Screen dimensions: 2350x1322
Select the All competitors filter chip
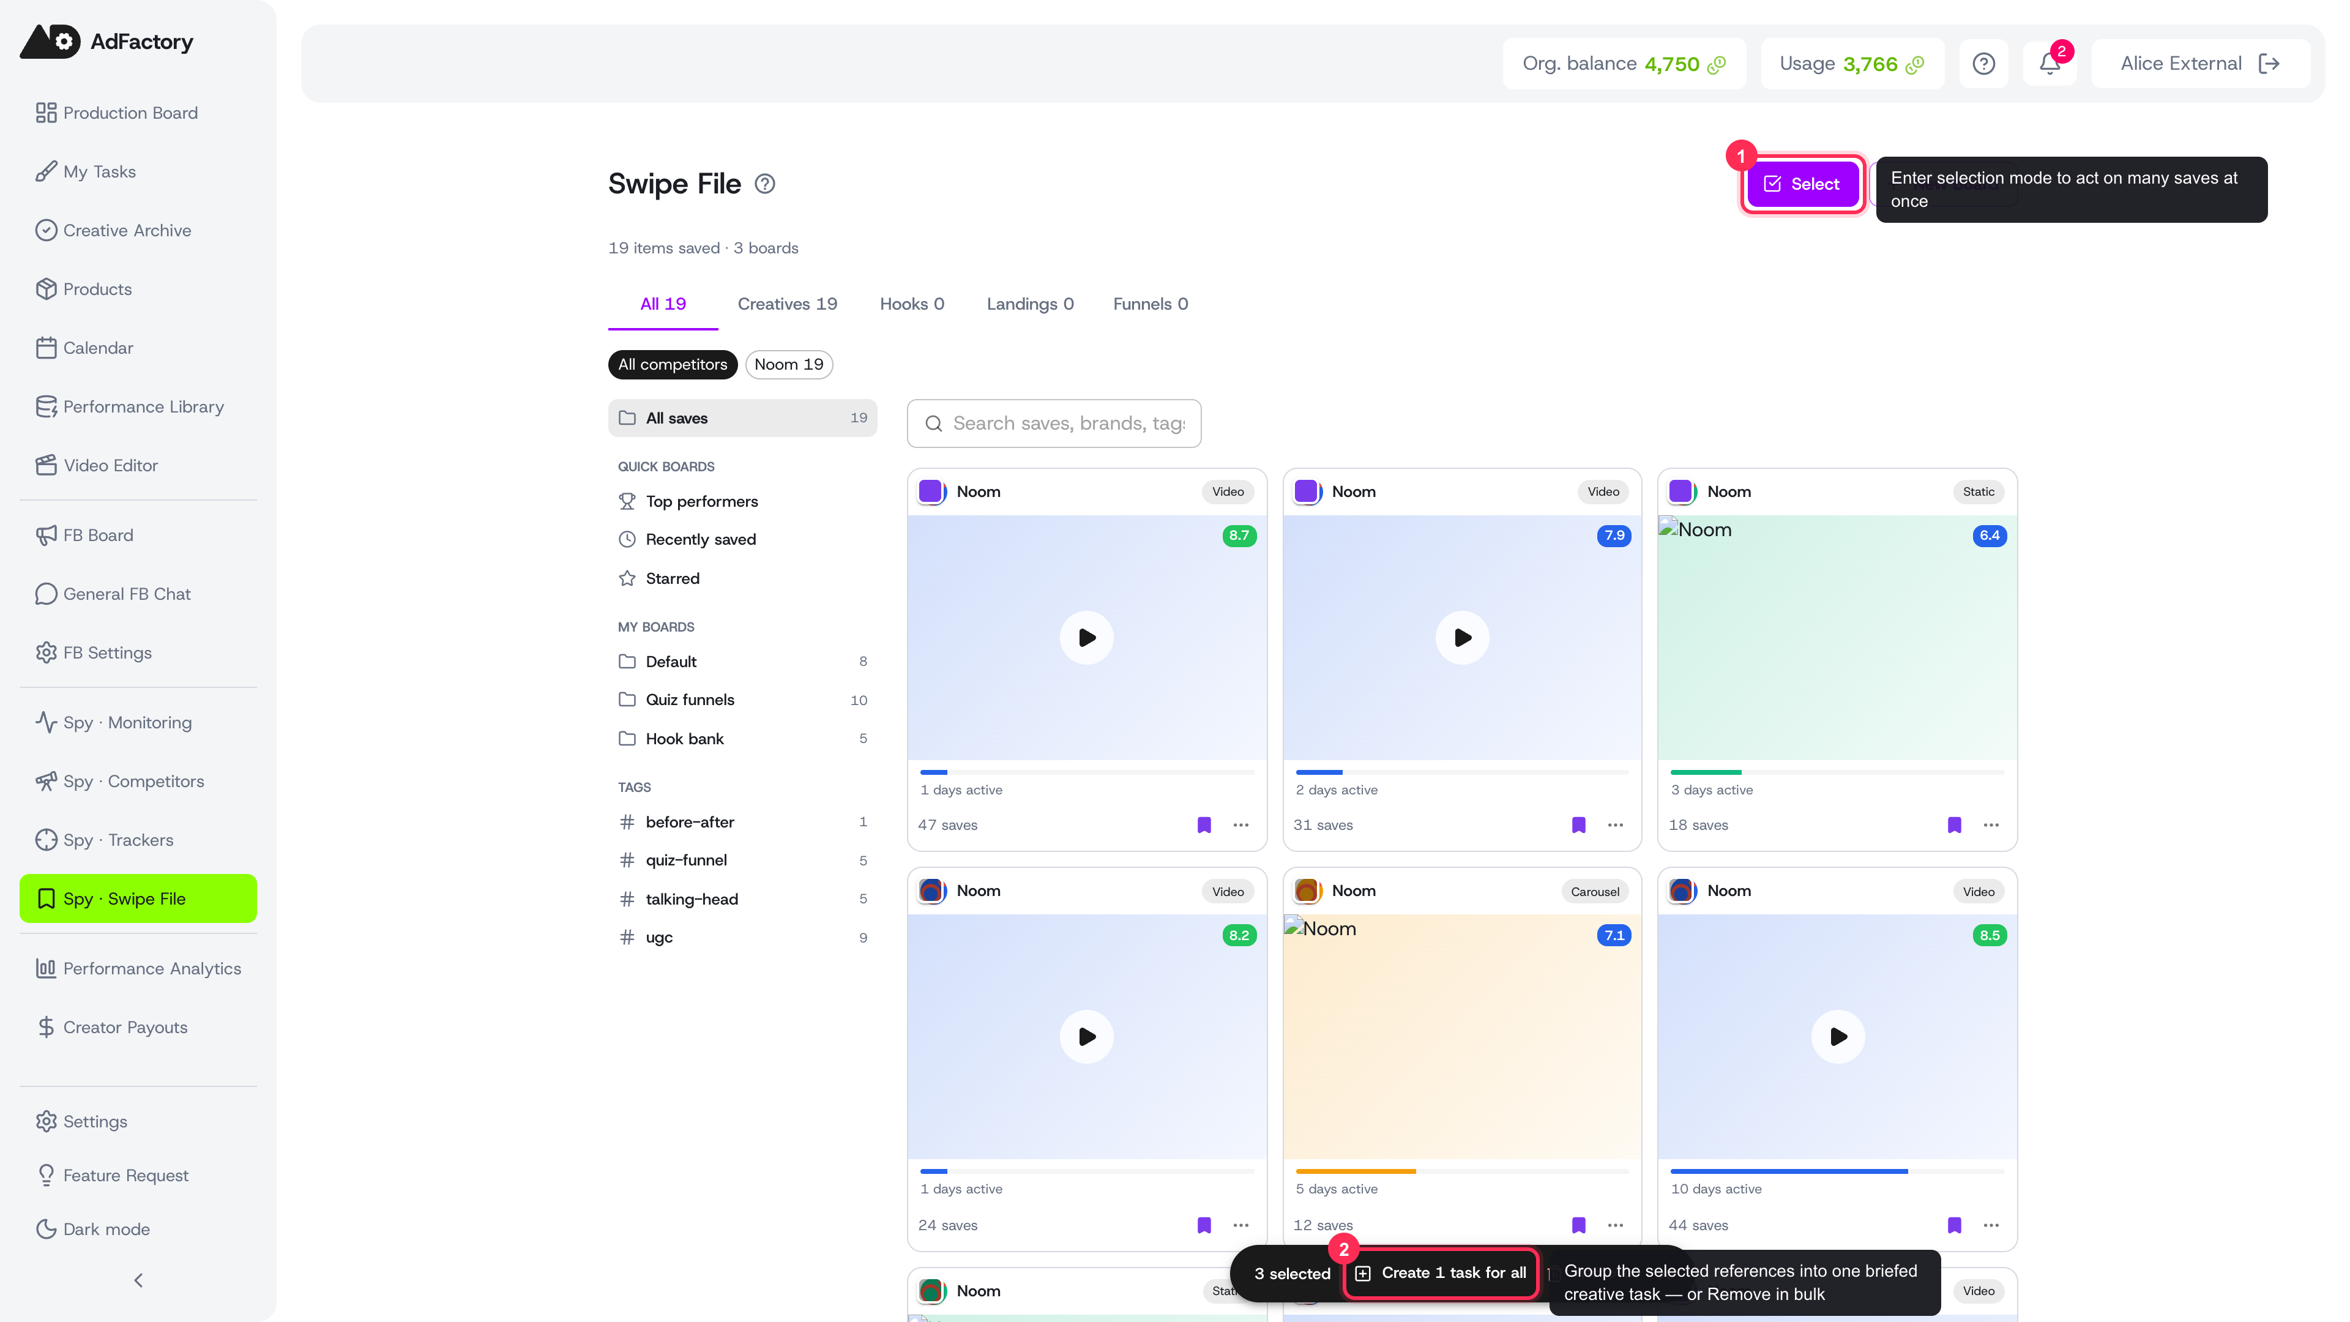(673, 364)
